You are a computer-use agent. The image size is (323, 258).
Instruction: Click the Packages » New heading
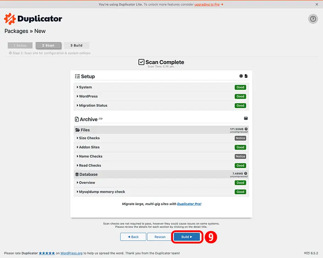[x=25, y=31]
